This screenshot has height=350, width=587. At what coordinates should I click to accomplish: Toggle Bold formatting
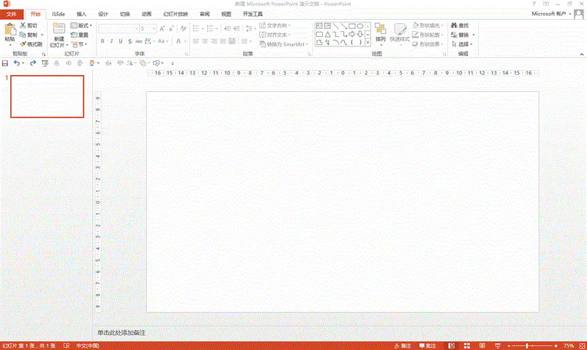pyautogui.click(x=103, y=41)
